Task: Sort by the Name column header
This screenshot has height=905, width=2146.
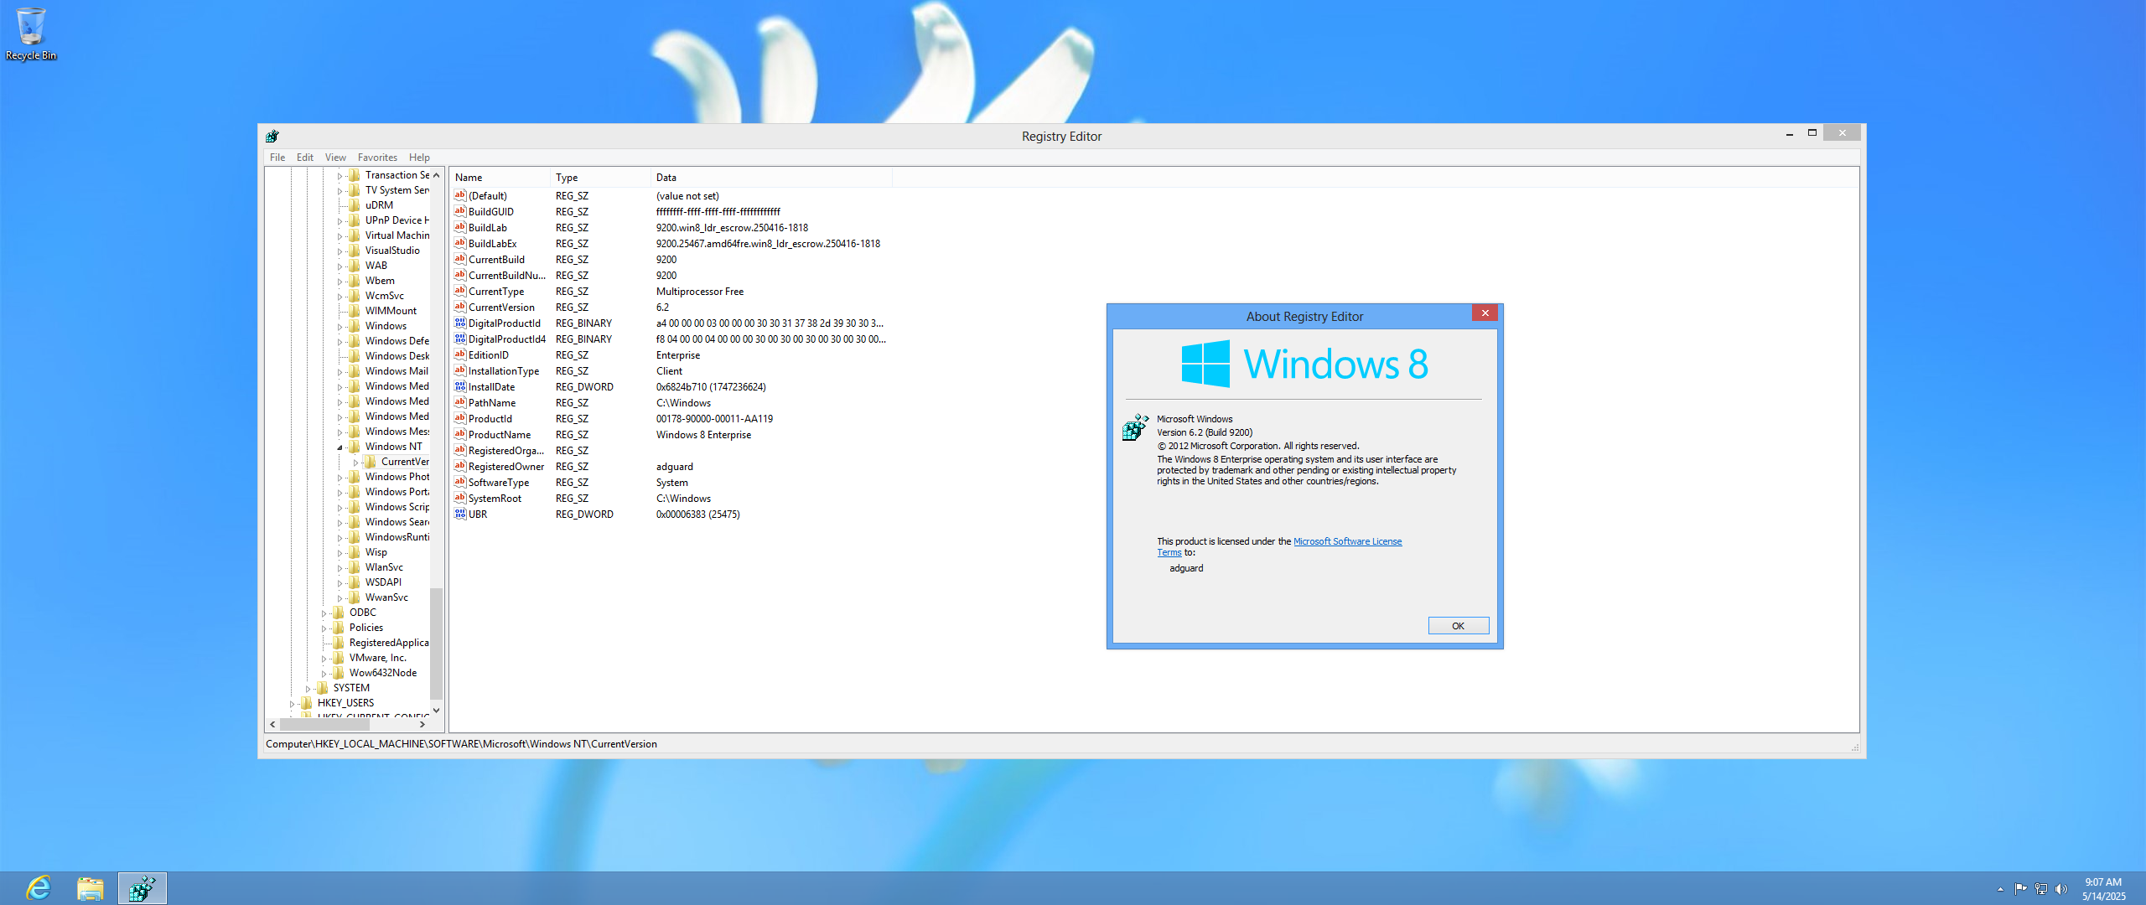Action: pyautogui.click(x=500, y=177)
